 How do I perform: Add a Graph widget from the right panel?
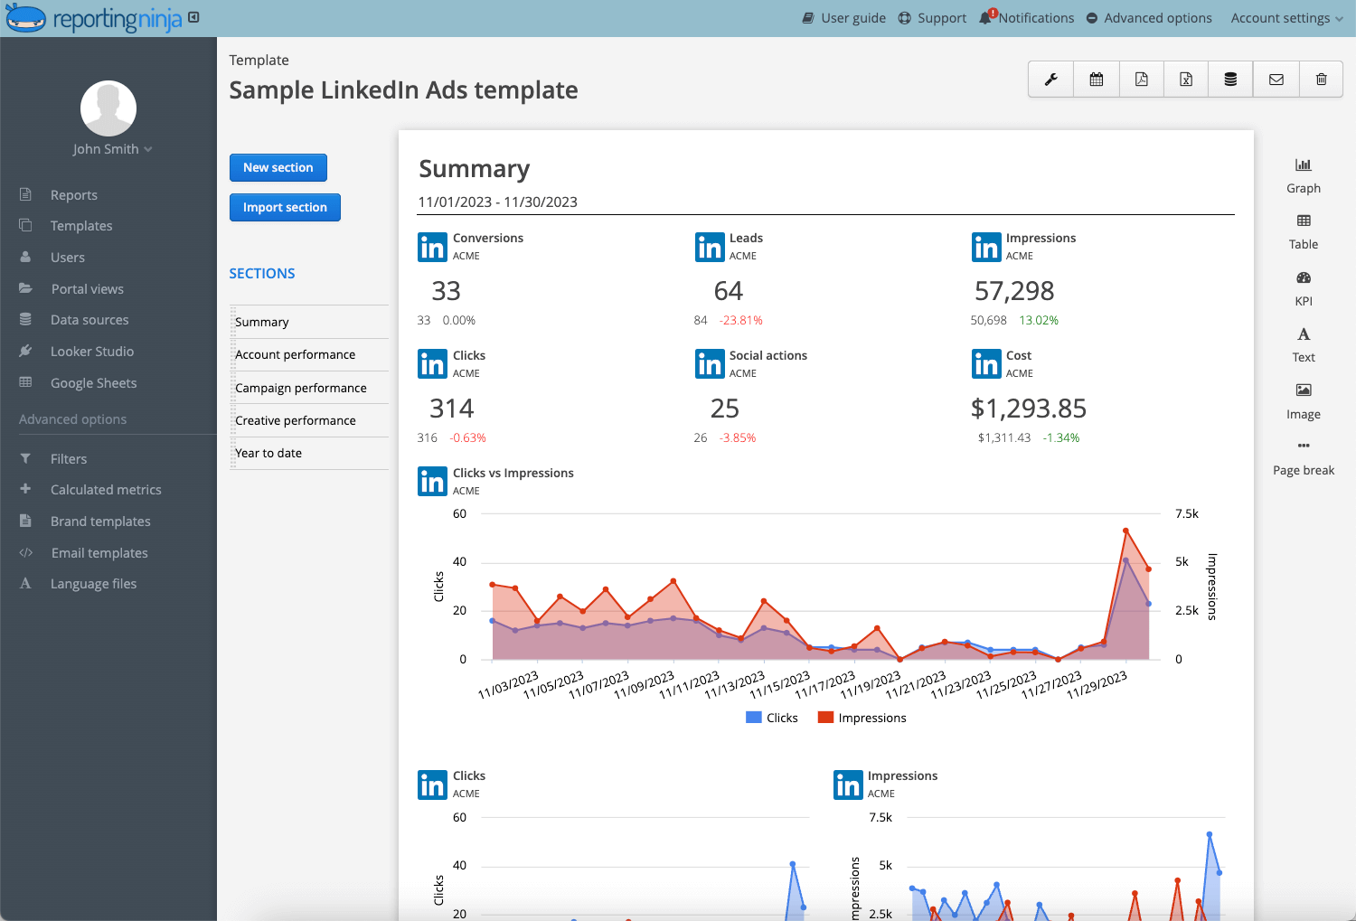point(1303,174)
